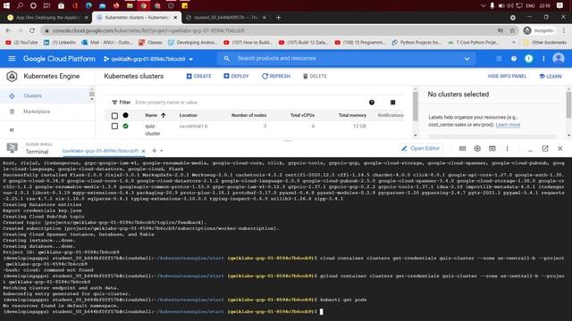Select the qwiklabs-gcp Cloud Shell session tab
Screen dimensions: 572x321
100,151
